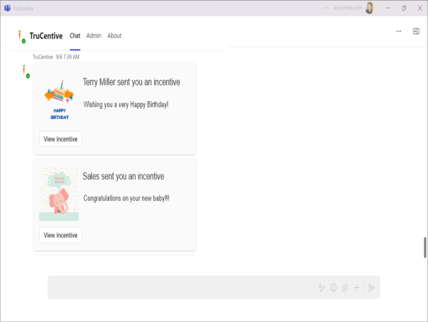Click the TruCentive carrot app icon in header
The width and height of the screenshot is (428, 322).
[x=21, y=36]
